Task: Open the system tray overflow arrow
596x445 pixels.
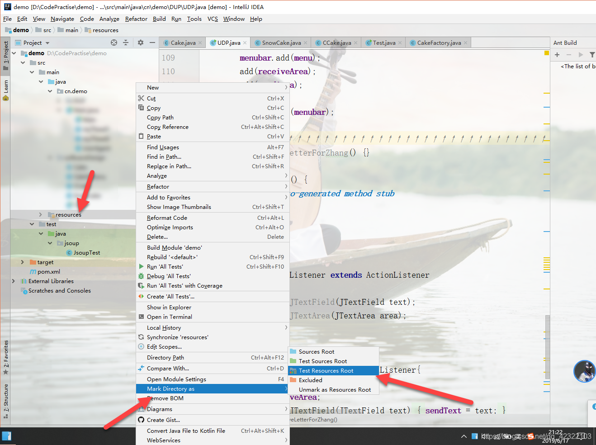Action: [464, 436]
